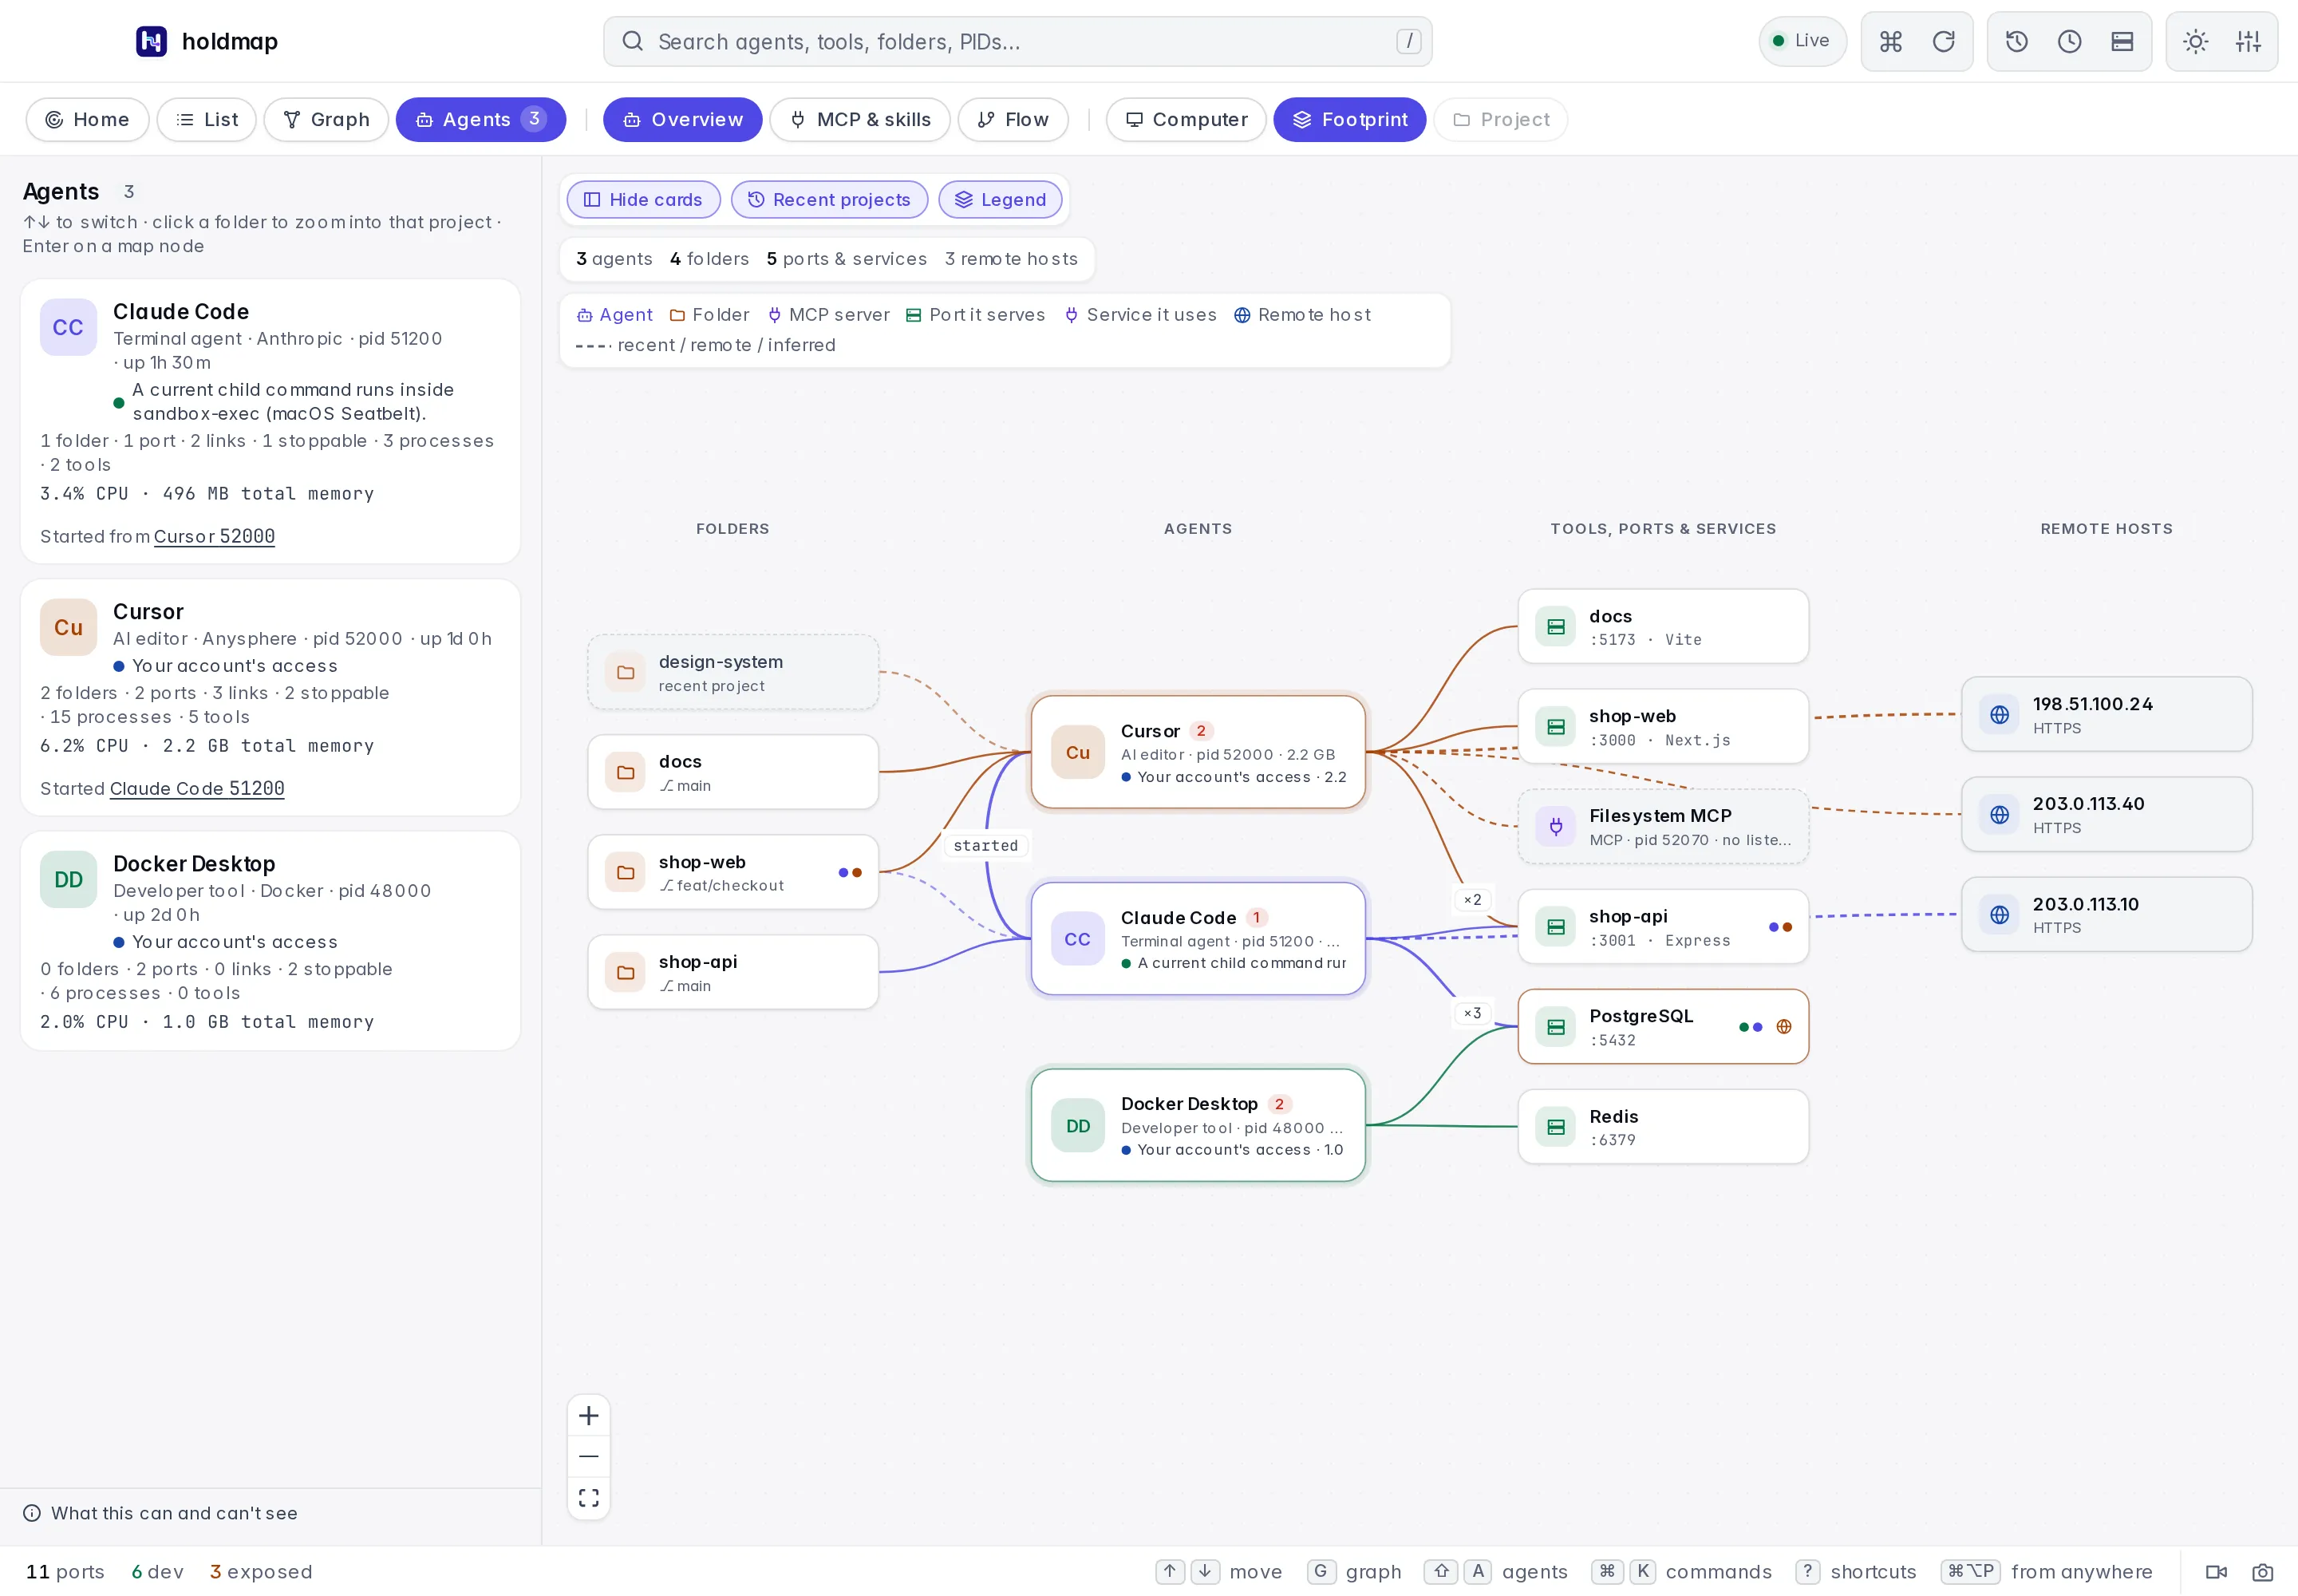Click the video record icon in status bar
The width and height of the screenshot is (2298, 1596).
pos(2216,1571)
